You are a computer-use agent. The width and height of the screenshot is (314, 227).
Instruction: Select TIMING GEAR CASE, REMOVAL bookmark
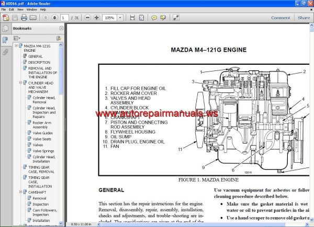[41, 170]
